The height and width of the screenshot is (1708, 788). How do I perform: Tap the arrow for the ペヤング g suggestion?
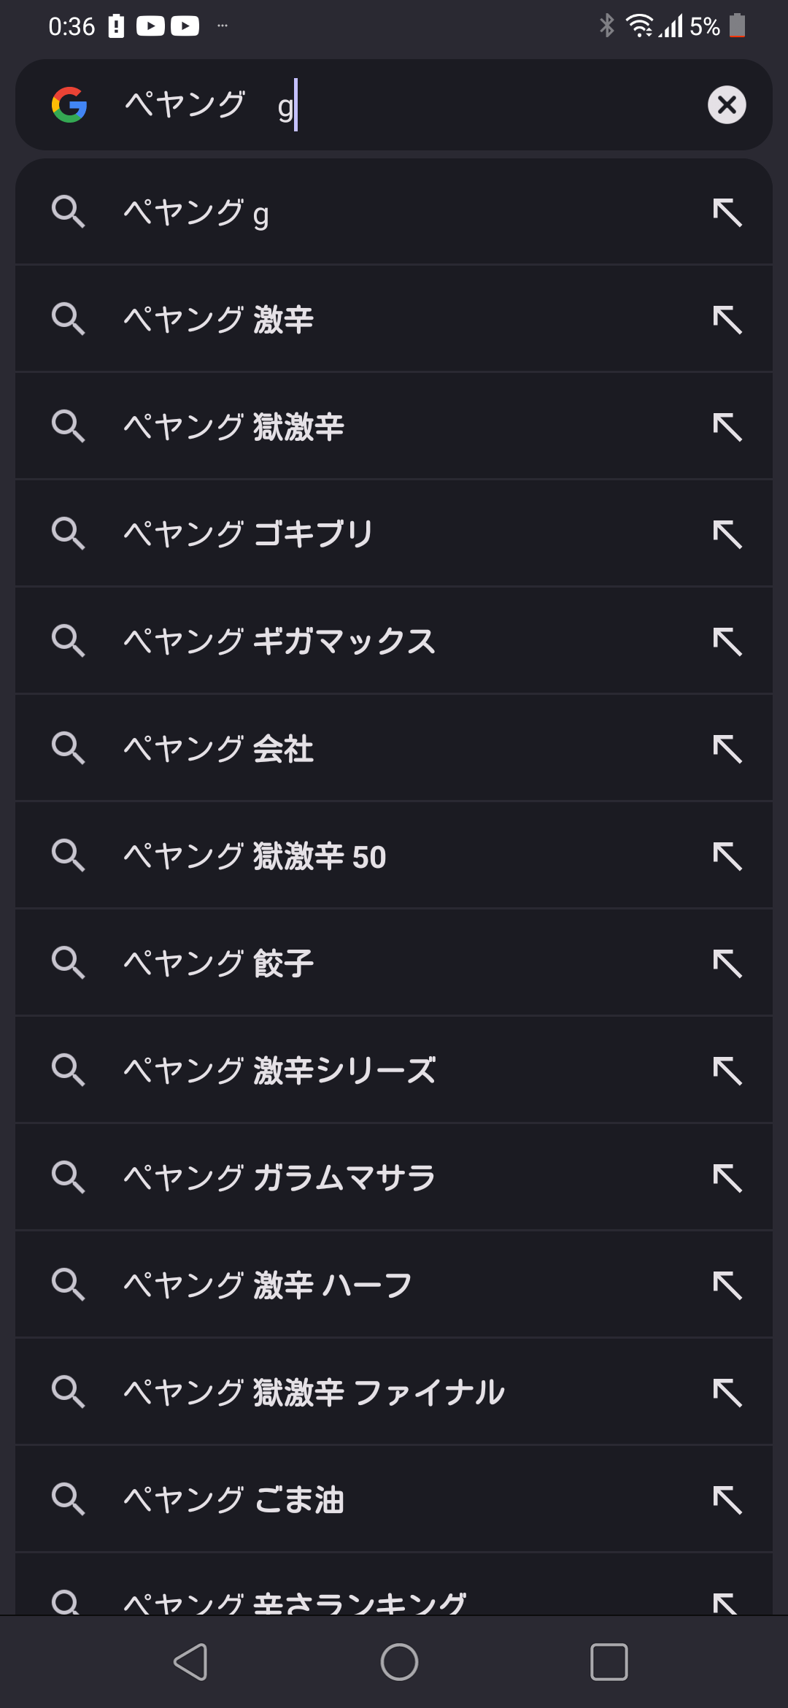pos(727,212)
